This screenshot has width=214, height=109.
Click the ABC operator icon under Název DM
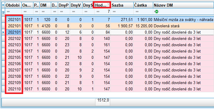[x=157, y=12]
